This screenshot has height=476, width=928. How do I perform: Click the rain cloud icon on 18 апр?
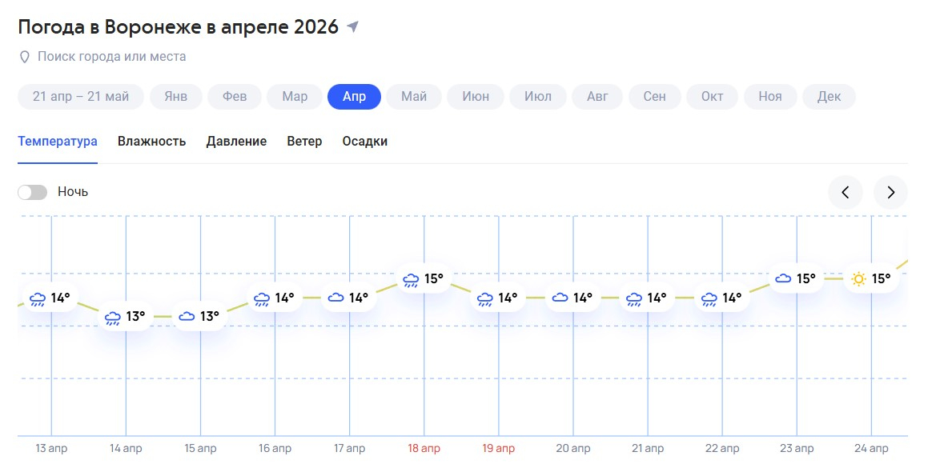point(411,279)
